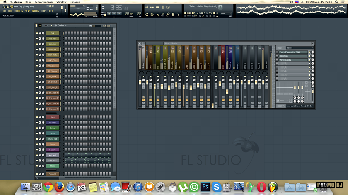The height and width of the screenshot is (195, 348).
Task: Open the Maximus slot menu arrow
Action: 277,56
